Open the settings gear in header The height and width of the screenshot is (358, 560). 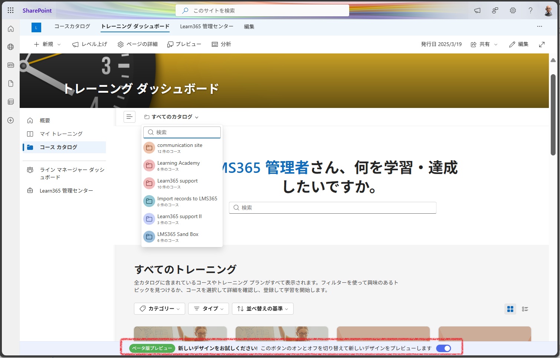click(x=513, y=10)
